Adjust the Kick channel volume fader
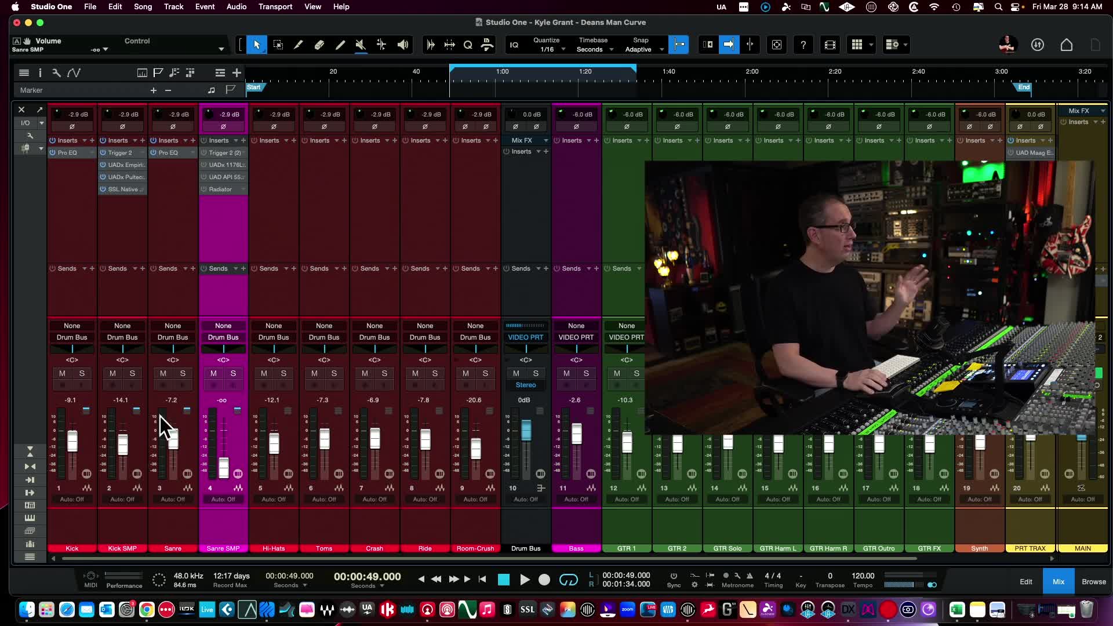This screenshot has height=626, width=1113. [x=72, y=442]
